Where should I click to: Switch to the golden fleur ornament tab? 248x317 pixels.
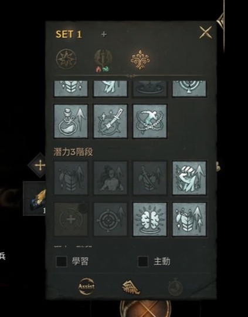pyautogui.click(x=140, y=59)
